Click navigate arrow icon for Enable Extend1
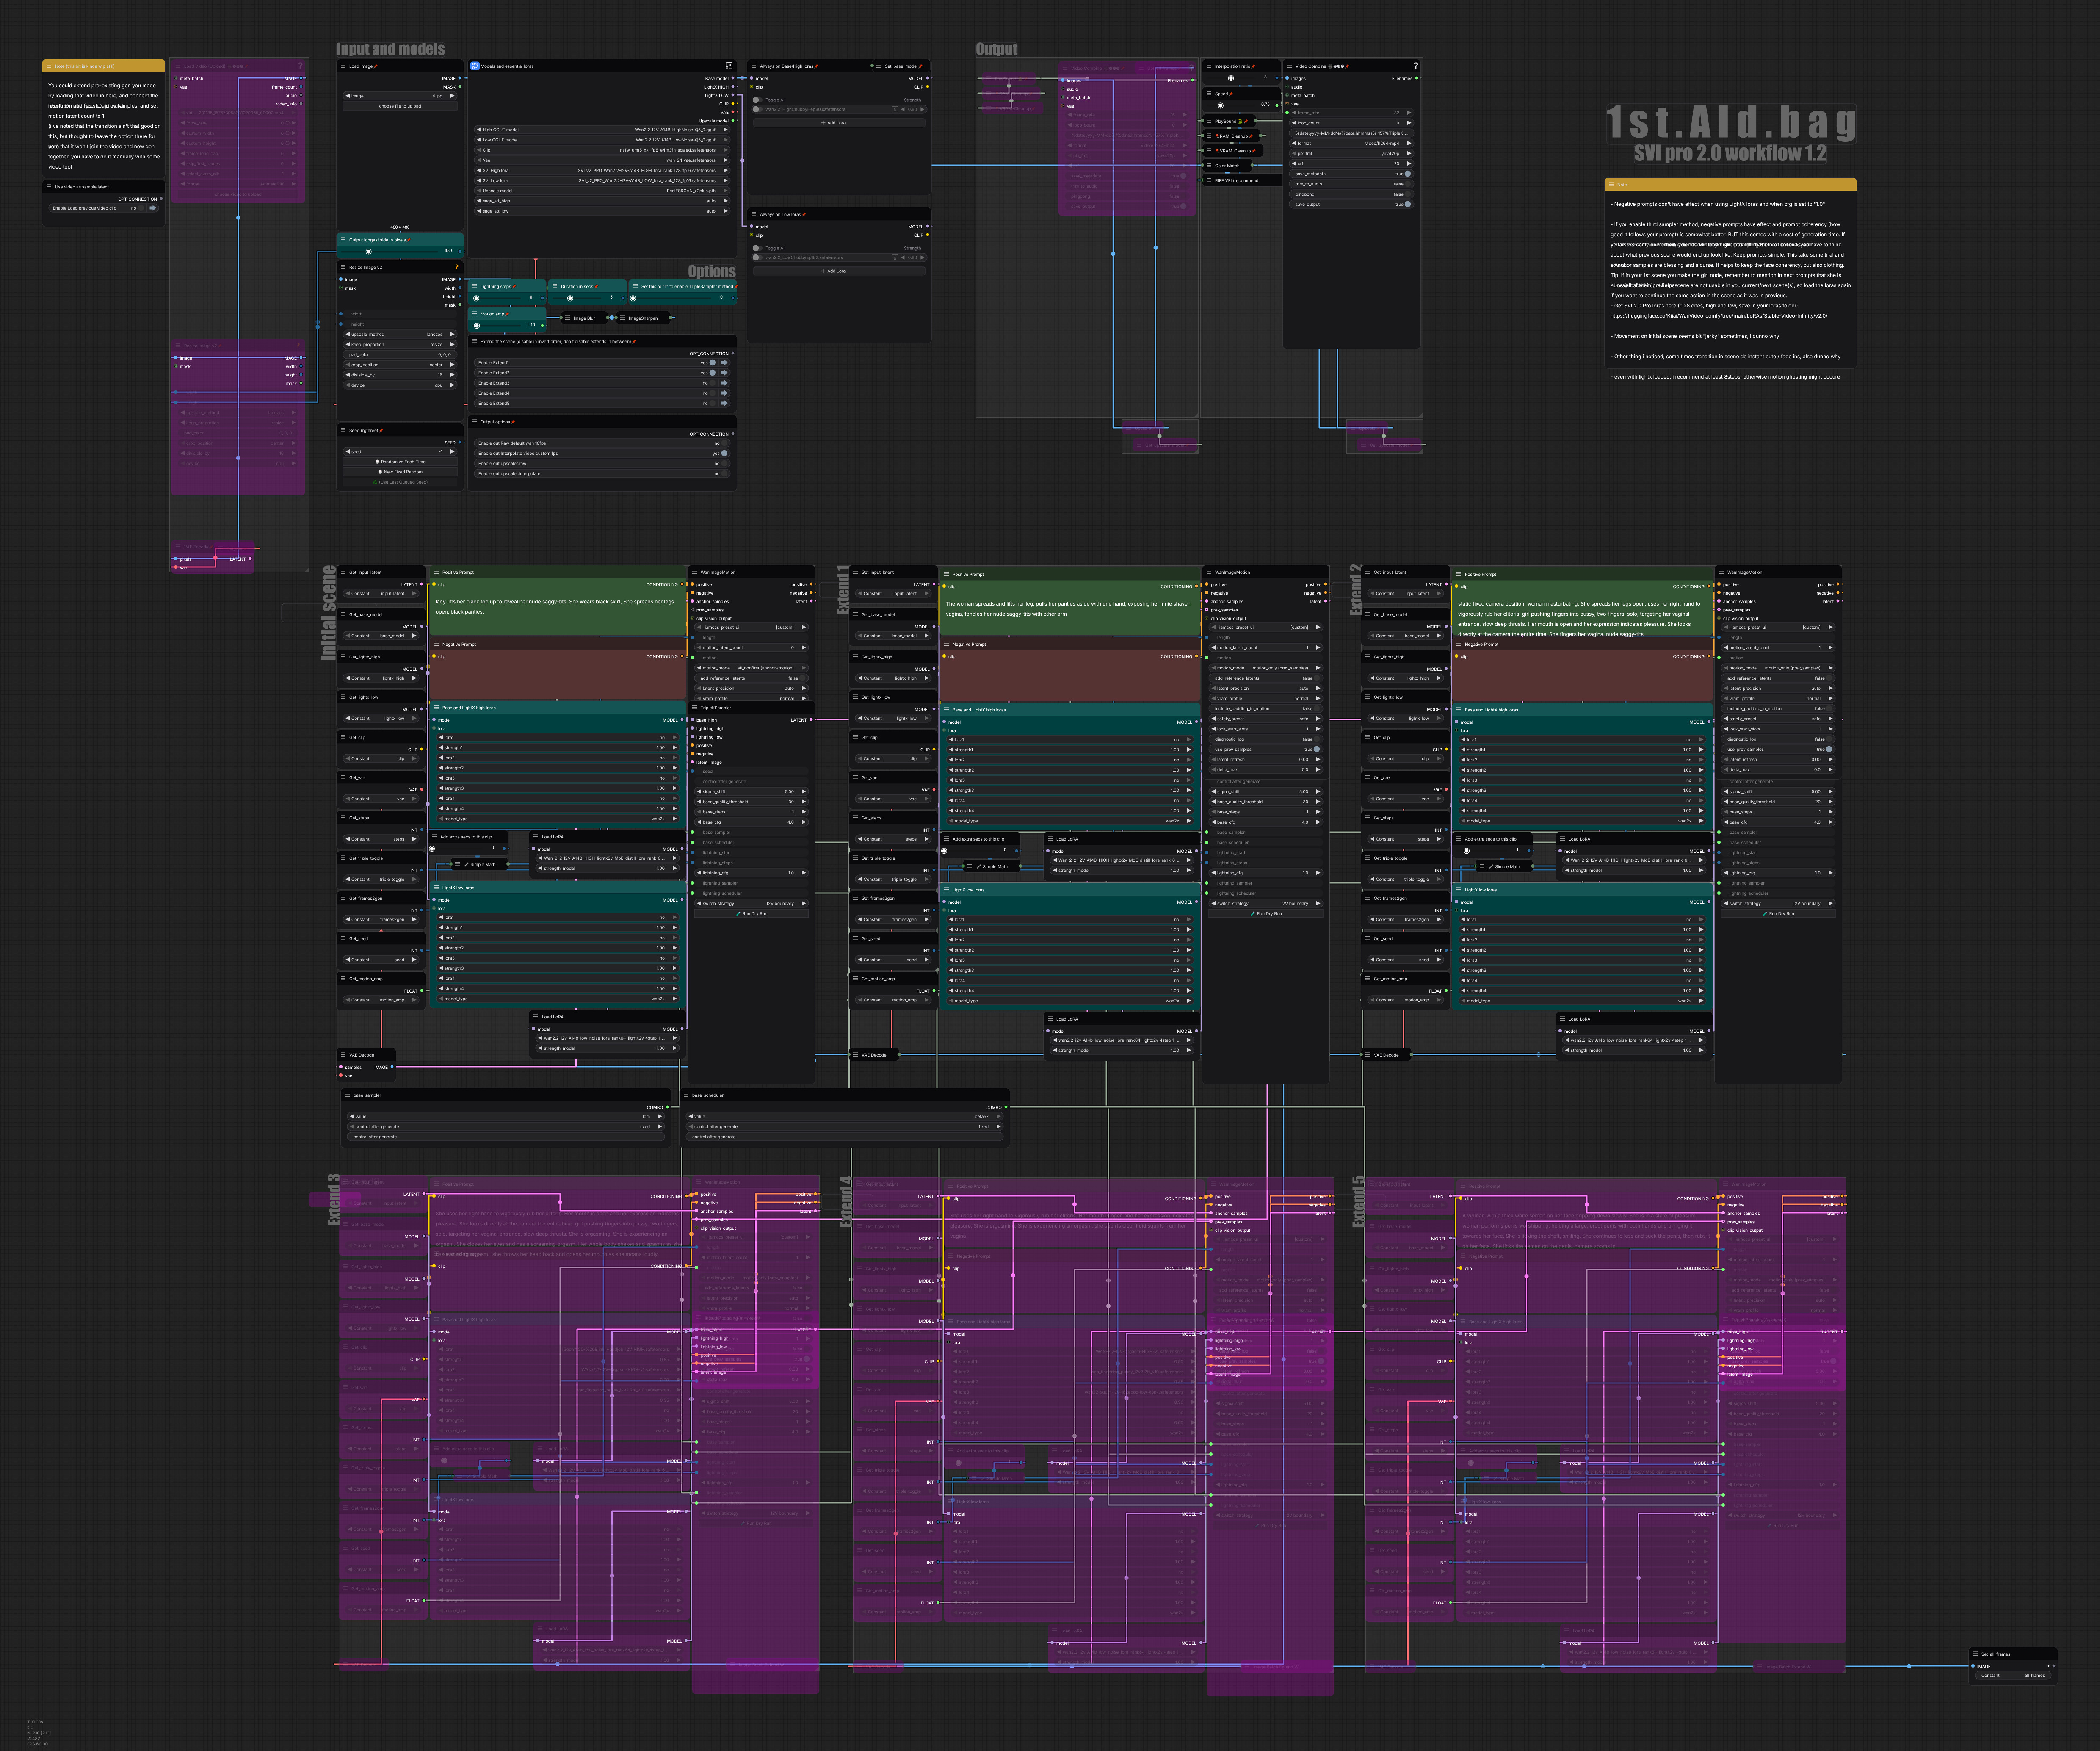2100x1751 pixels. (x=724, y=363)
